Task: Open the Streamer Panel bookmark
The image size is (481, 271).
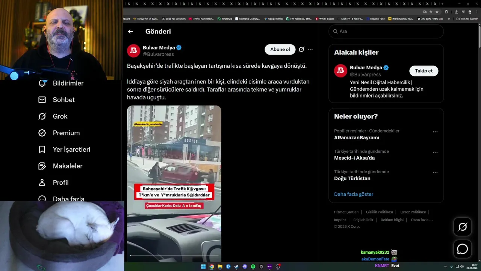Action: pos(375,18)
